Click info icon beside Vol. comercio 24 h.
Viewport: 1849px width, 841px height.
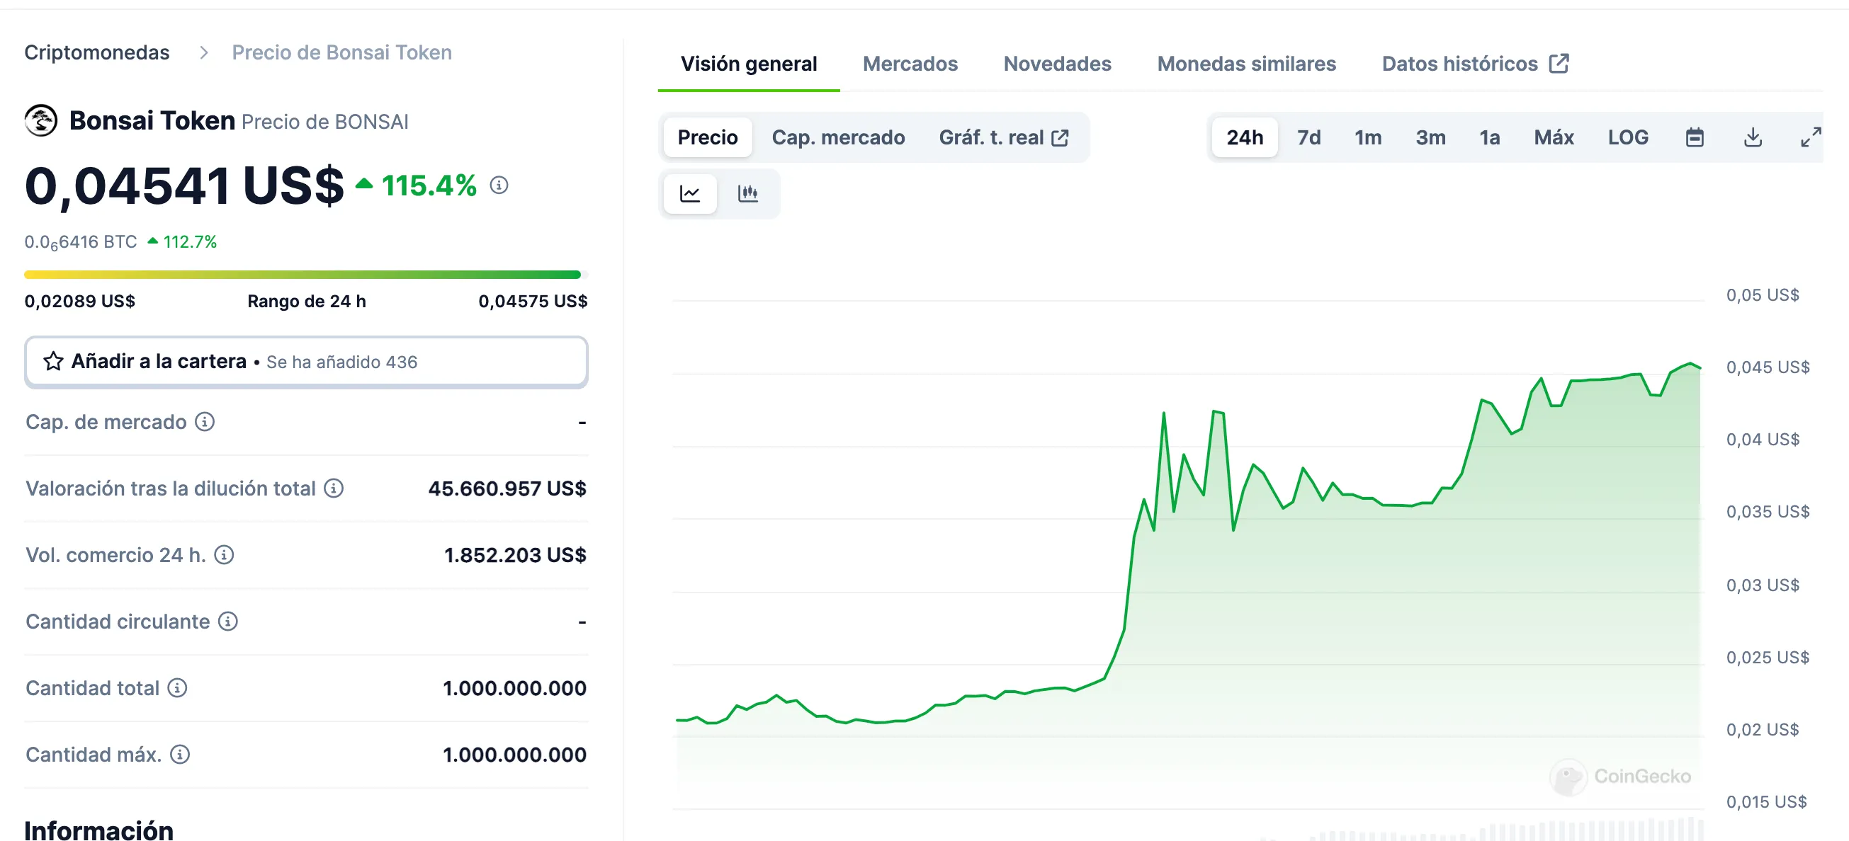pos(224,555)
